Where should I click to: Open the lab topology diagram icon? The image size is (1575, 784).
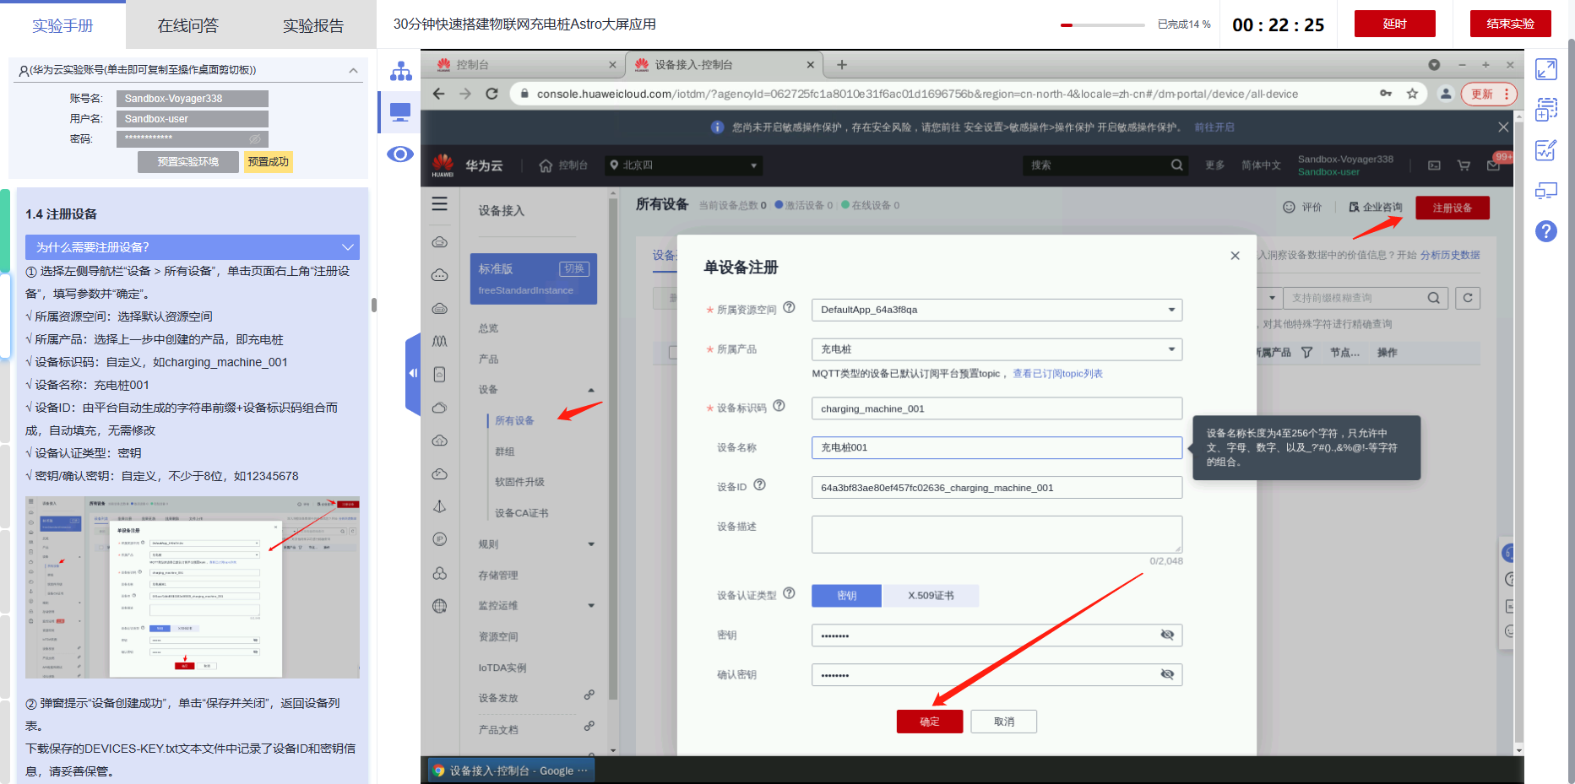pyautogui.click(x=400, y=71)
